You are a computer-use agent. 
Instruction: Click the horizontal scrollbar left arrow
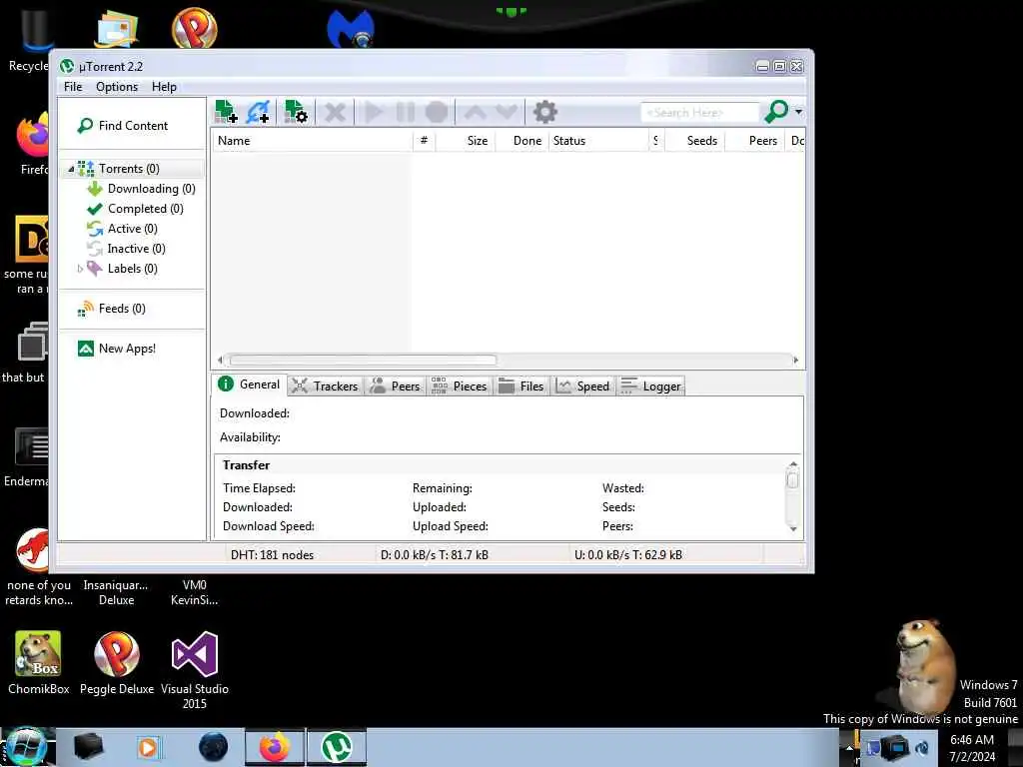point(220,360)
